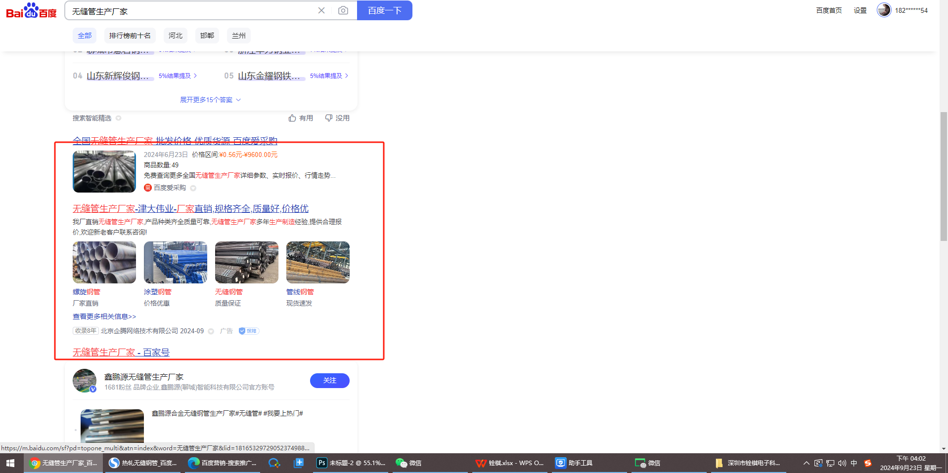Open the dropdown beside 北京企腾网络技术有限公司 2024-09
Screen dimensions: 948x473
(x=211, y=331)
